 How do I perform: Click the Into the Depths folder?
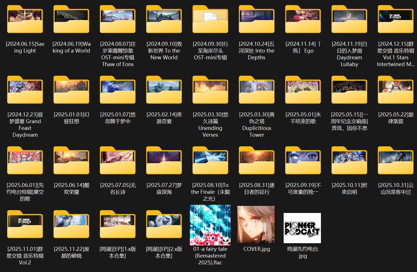[257, 20]
